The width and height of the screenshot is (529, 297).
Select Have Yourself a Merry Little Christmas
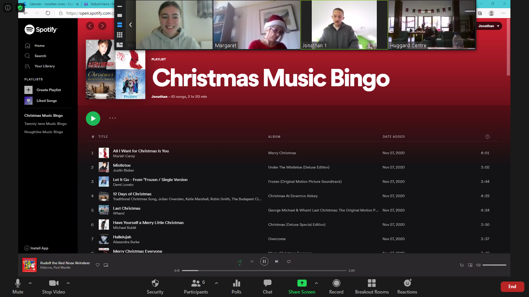(294, 225)
